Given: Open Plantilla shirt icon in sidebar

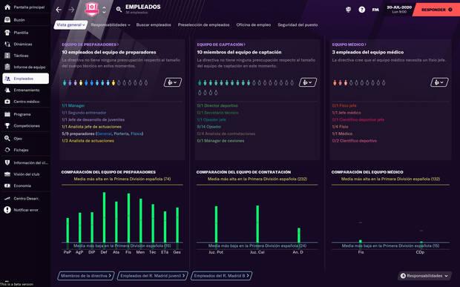Looking at the screenshot, I should (x=7, y=33).
